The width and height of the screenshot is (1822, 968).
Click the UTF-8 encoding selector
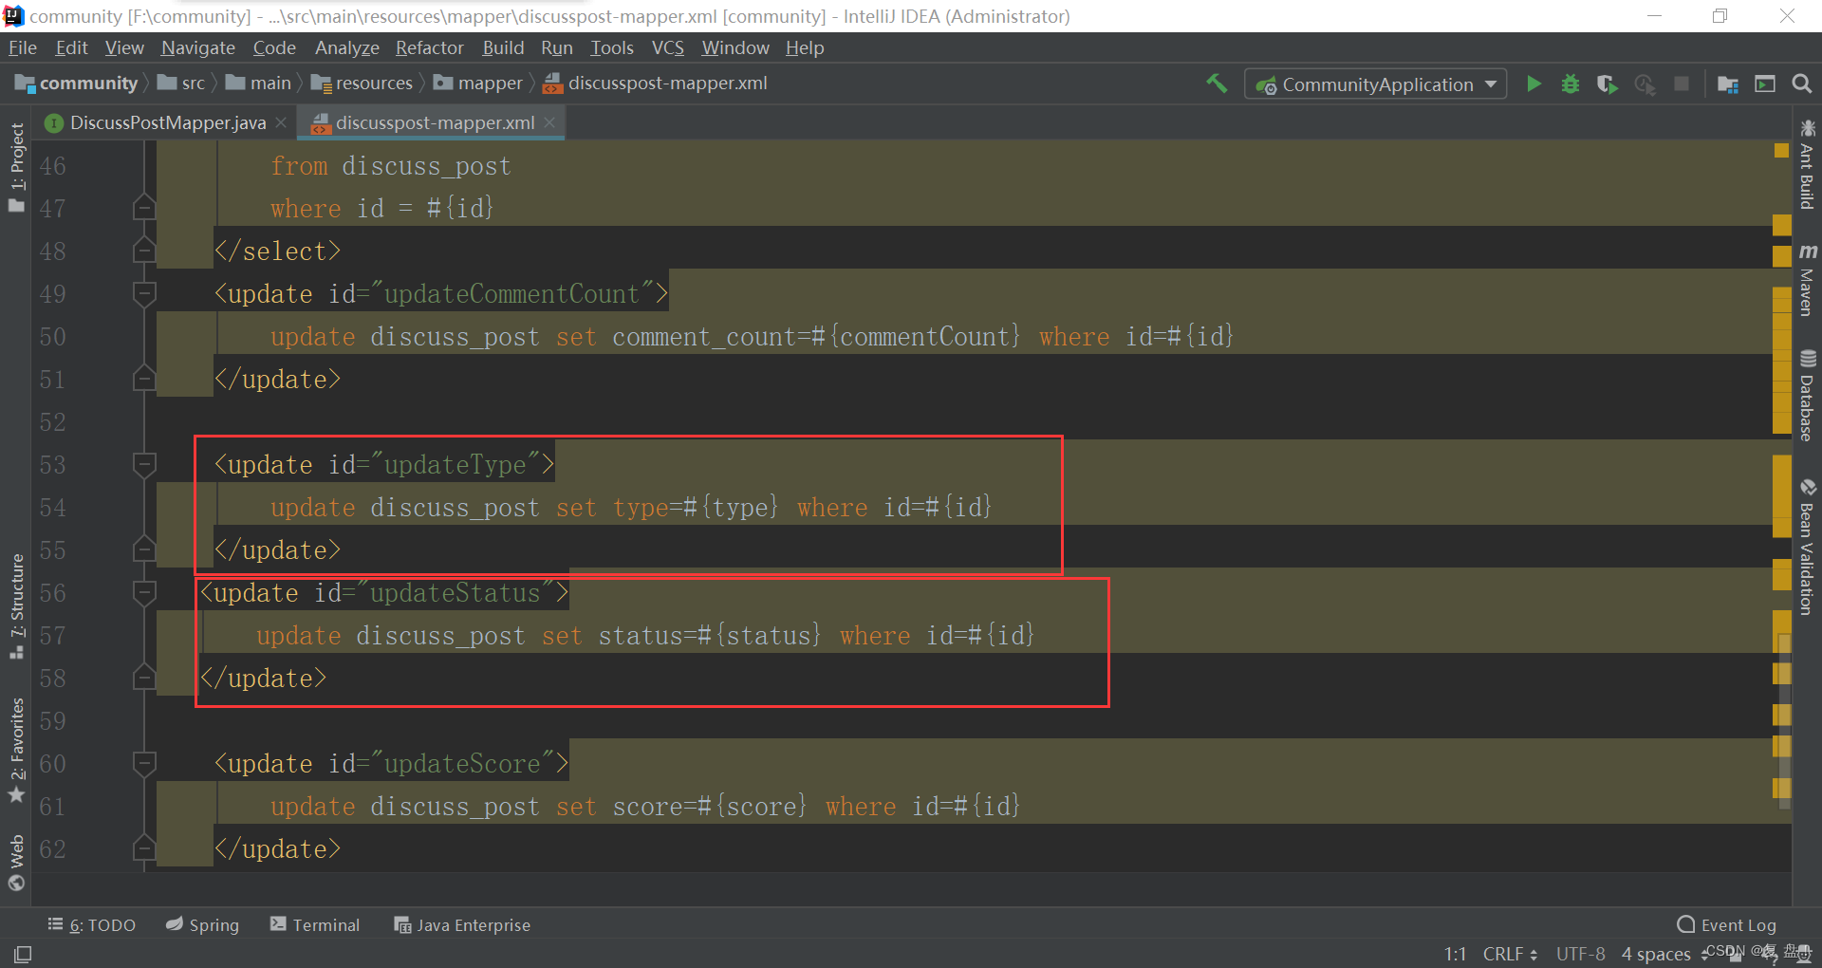click(1581, 954)
